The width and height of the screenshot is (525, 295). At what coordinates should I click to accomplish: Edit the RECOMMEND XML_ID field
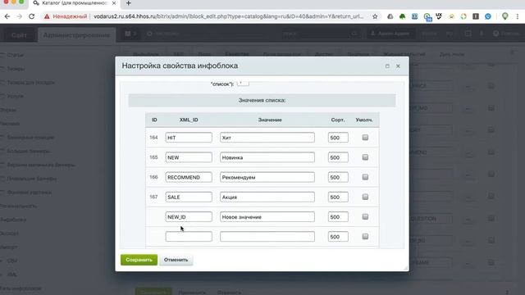(x=189, y=177)
